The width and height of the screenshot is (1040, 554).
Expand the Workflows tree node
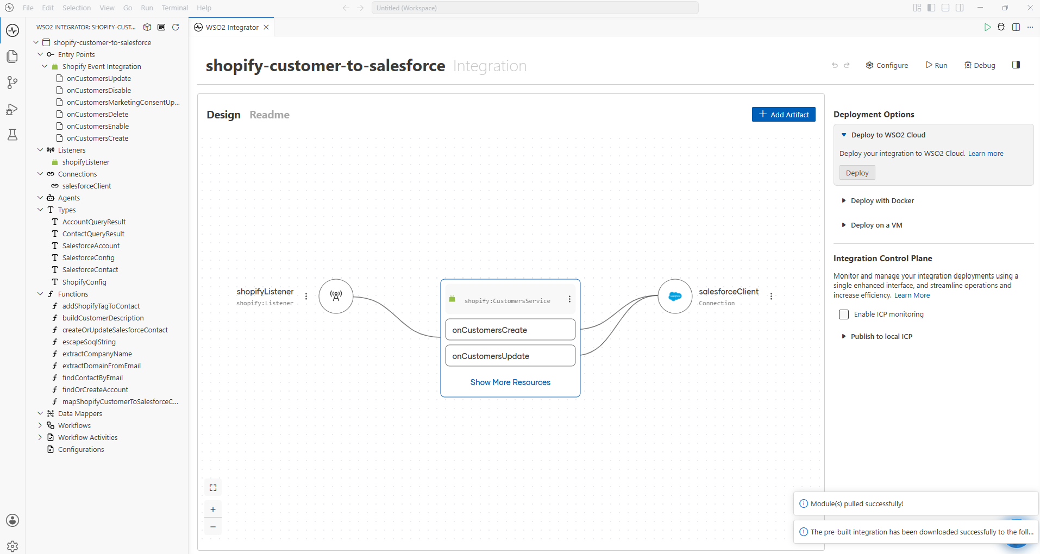[x=40, y=425]
